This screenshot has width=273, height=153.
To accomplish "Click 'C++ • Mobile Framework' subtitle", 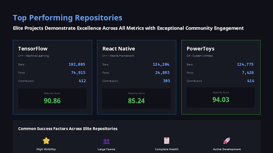I will coord(118,56).
